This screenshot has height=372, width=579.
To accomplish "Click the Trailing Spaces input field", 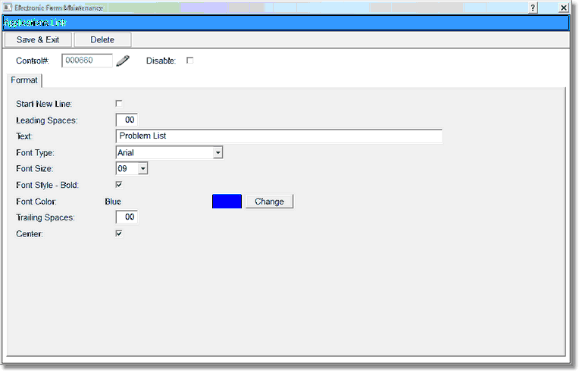I will click(x=127, y=217).
